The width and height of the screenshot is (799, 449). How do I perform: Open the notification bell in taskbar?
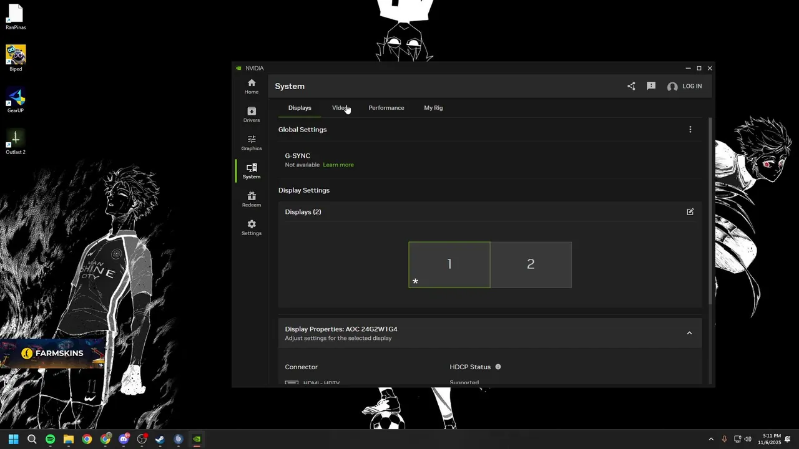point(788,439)
